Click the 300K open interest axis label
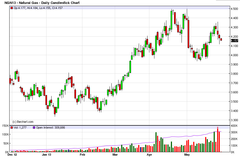Screen dimensions: 240x158 tap(234, 132)
